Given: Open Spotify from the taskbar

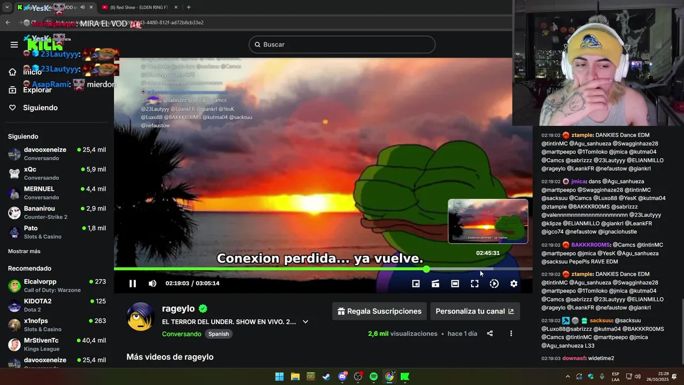Looking at the screenshot, I should pos(374,376).
